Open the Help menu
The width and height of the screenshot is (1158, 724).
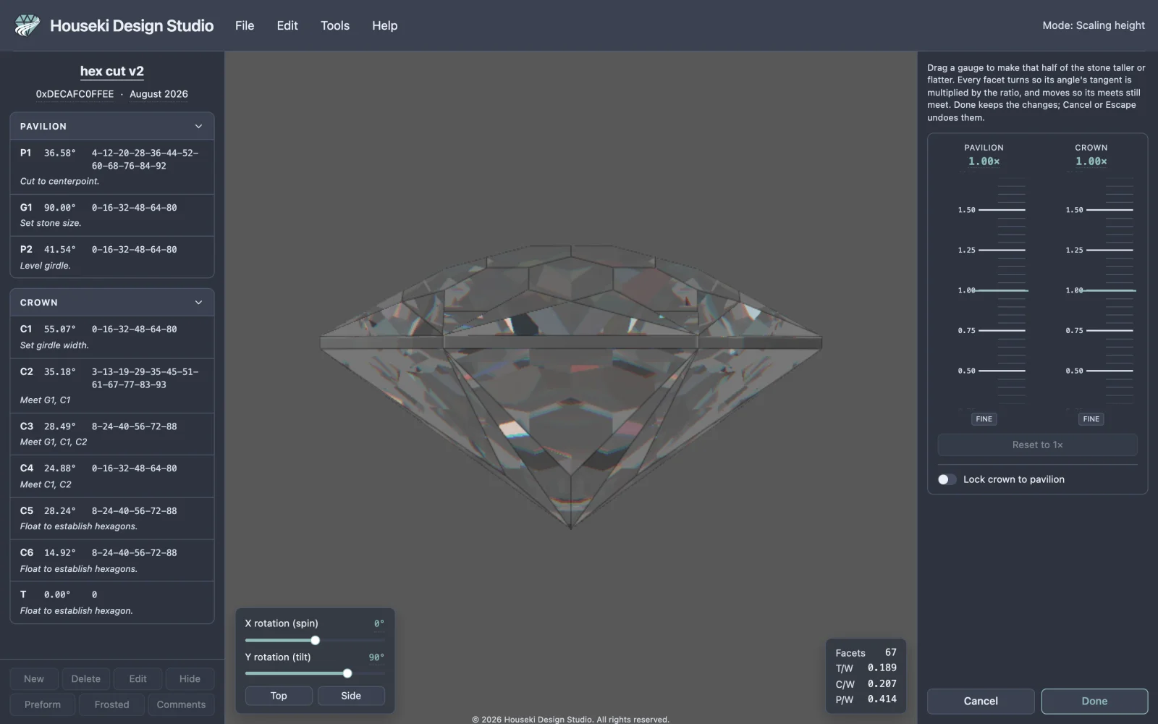(385, 25)
